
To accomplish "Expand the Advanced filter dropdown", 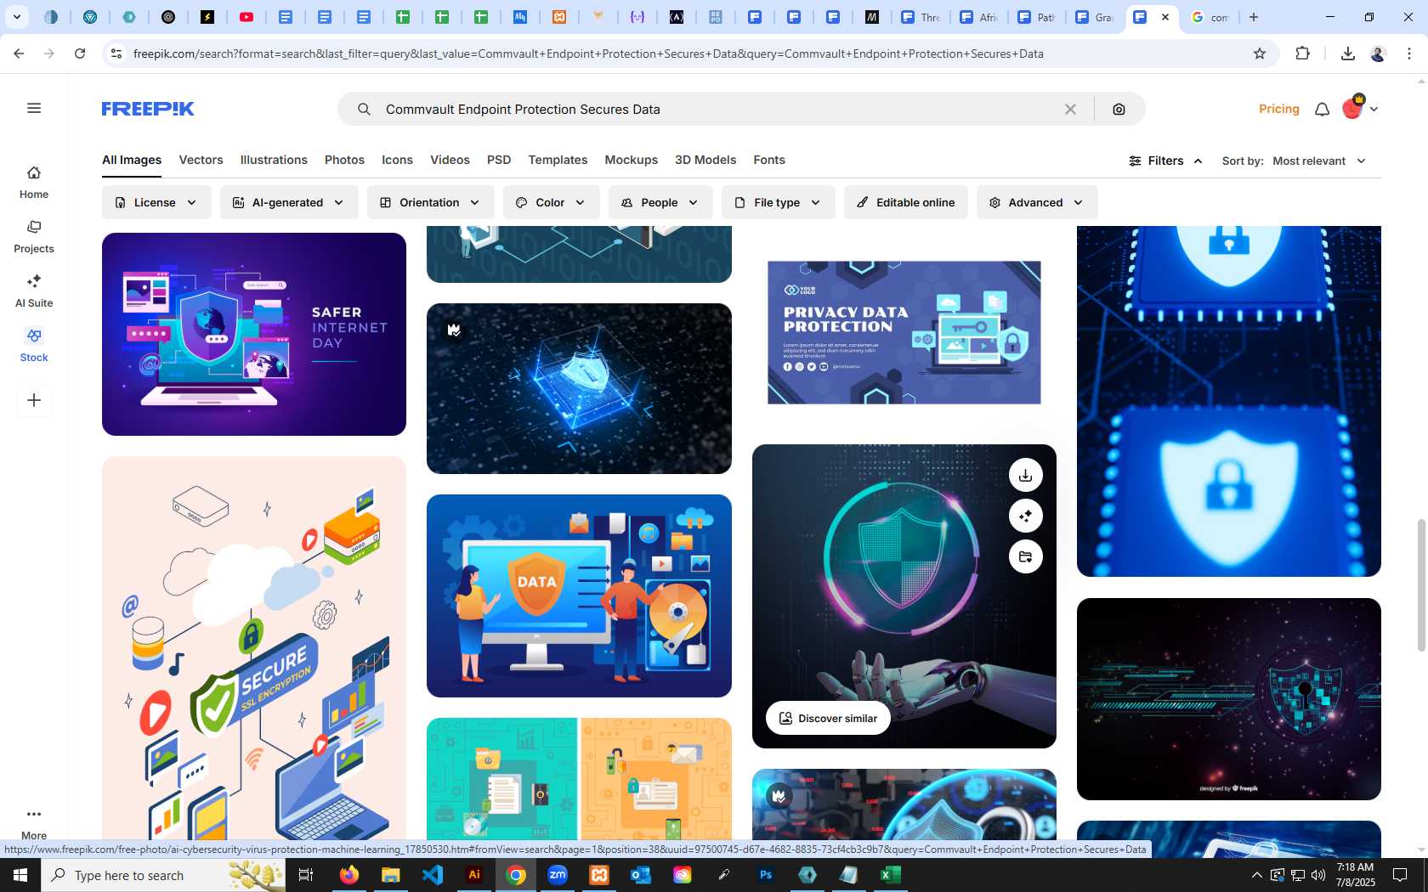I will tap(1037, 202).
